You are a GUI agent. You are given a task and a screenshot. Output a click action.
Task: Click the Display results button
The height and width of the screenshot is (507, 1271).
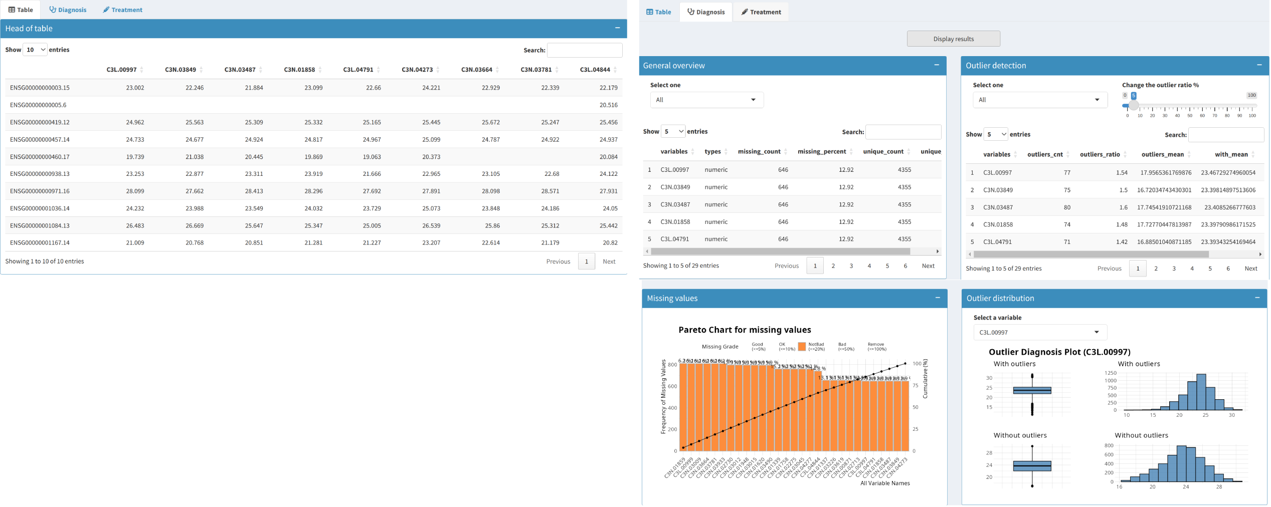pyautogui.click(x=953, y=39)
